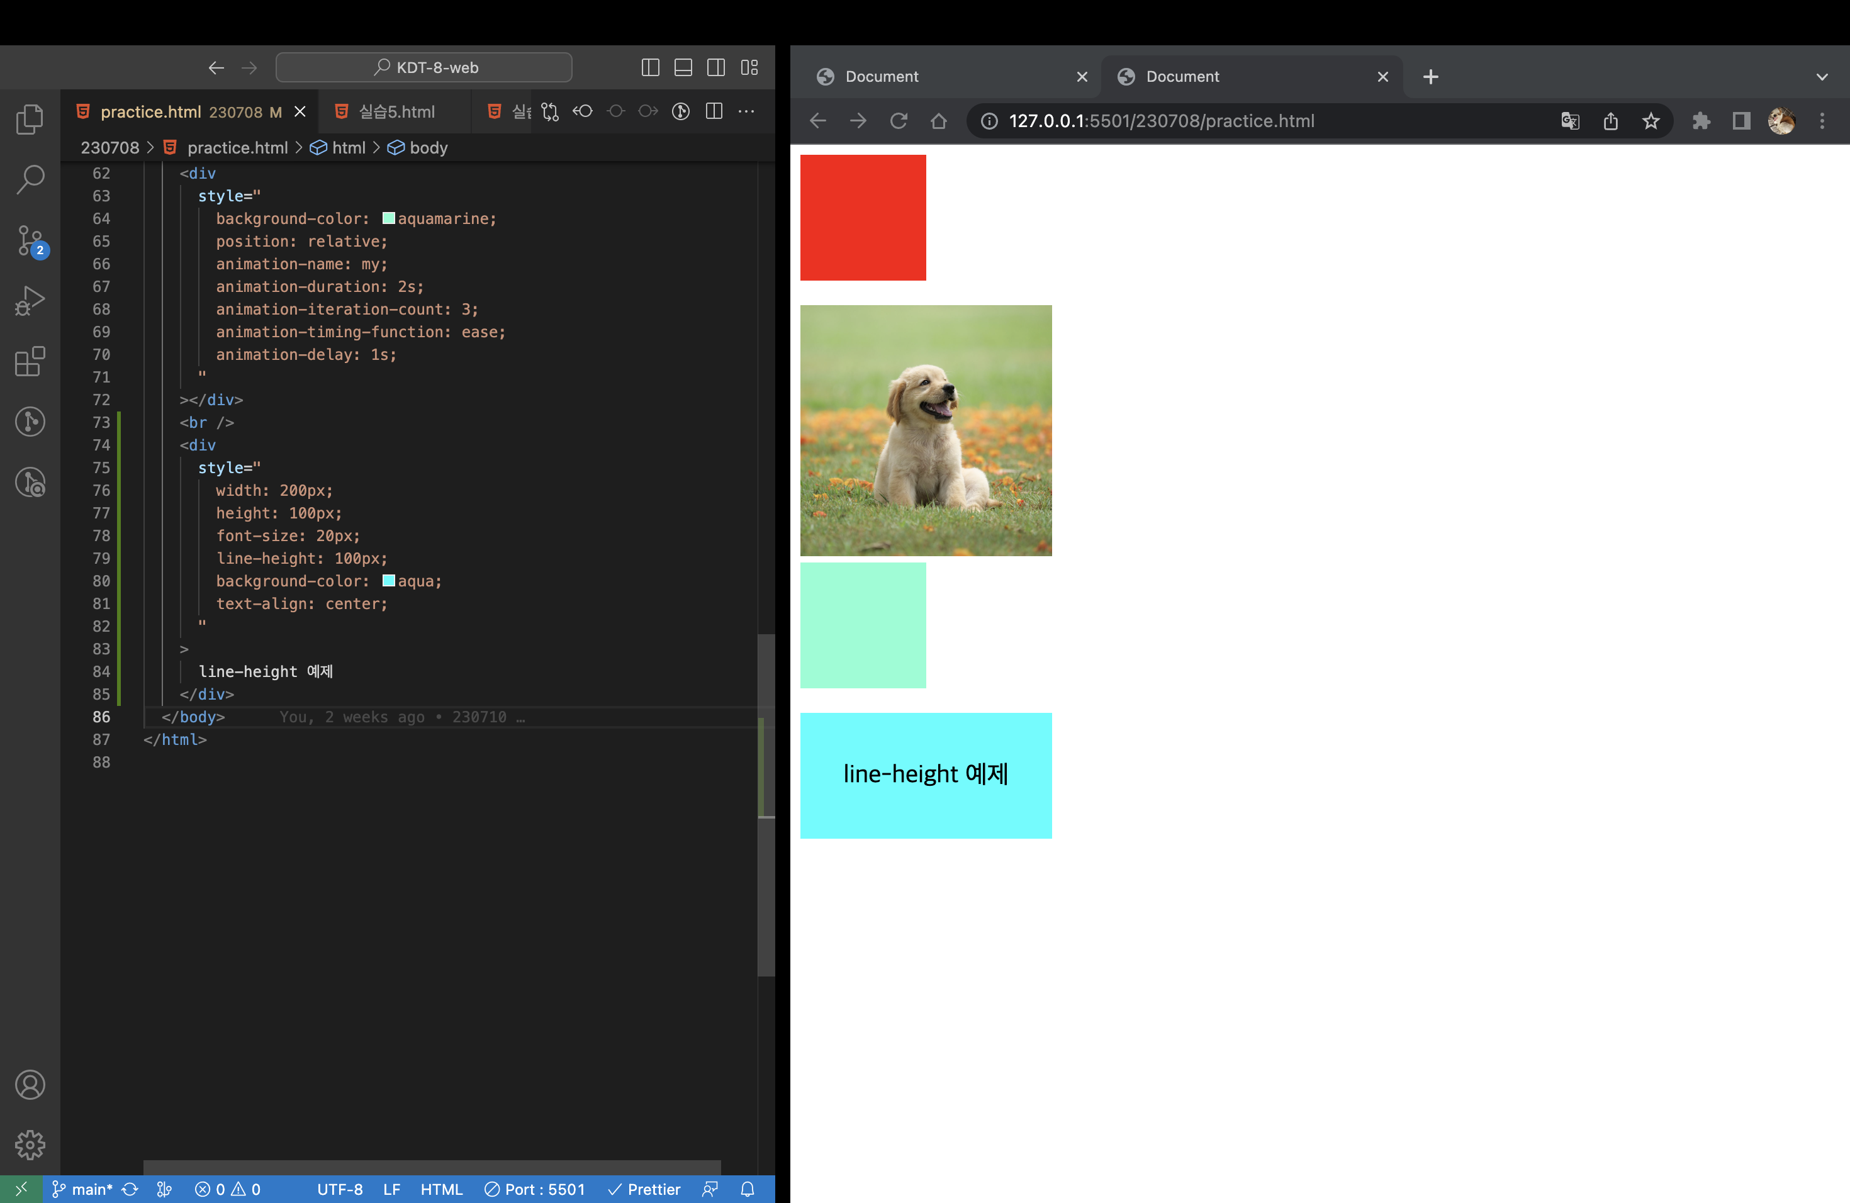Translate this page icon in Chrome
The width and height of the screenshot is (1850, 1203).
tap(1570, 120)
